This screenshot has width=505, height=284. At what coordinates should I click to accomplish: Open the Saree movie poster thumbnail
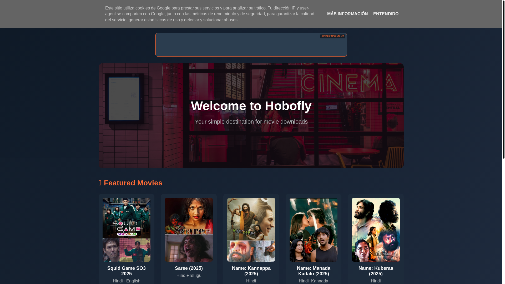click(189, 230)
